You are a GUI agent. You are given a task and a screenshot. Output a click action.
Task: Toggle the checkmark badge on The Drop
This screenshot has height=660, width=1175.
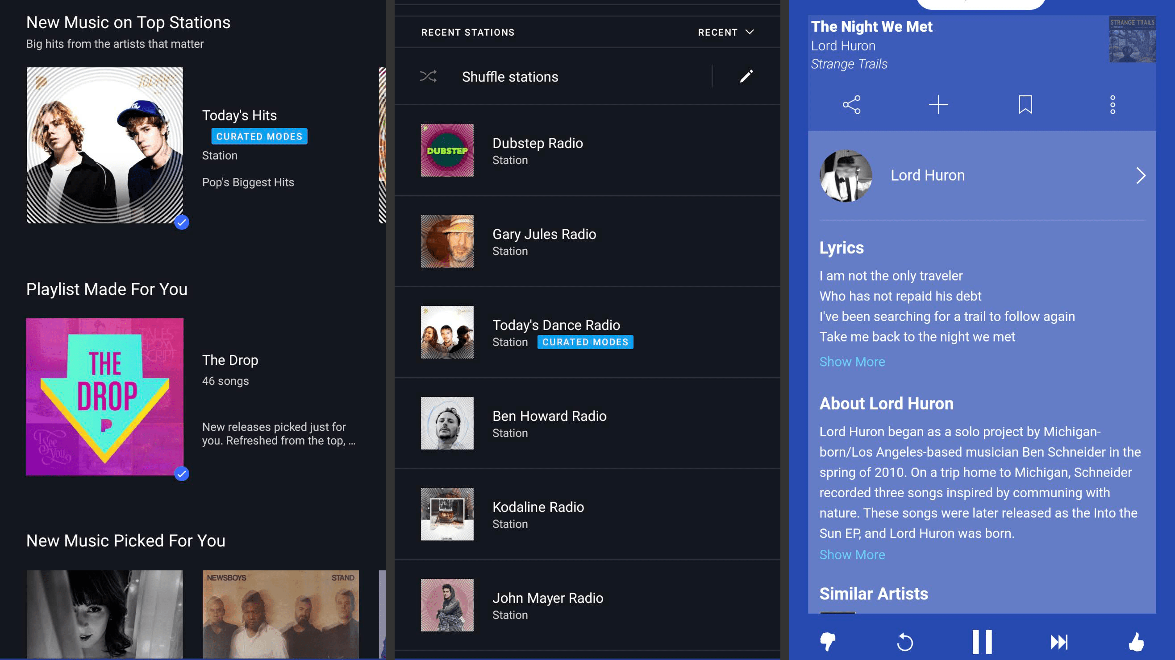click(x=182, y=474)
